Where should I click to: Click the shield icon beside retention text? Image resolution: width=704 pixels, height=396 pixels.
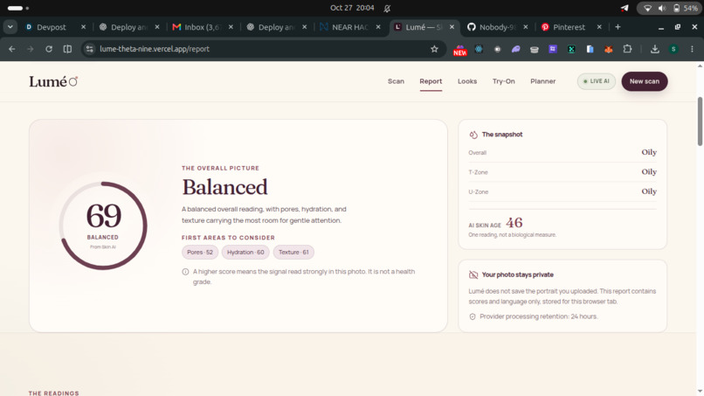click(x=473, y=317)
